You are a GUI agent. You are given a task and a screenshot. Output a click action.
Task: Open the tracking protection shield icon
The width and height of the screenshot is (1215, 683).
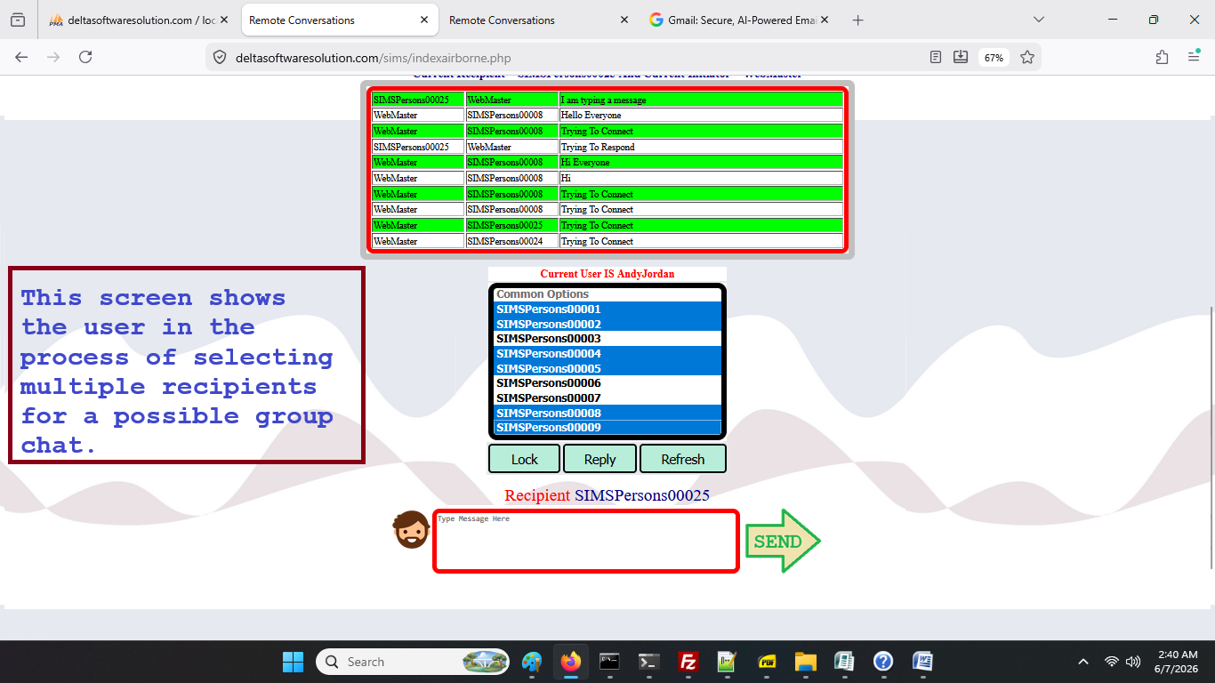[x=219, y=58]
